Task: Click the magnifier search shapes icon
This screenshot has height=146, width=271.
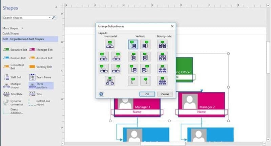Action: pyautogui.click(x=54, y=18)
